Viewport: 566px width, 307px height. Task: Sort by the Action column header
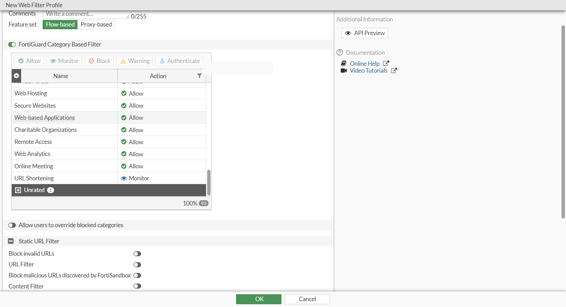pos(158,76)
